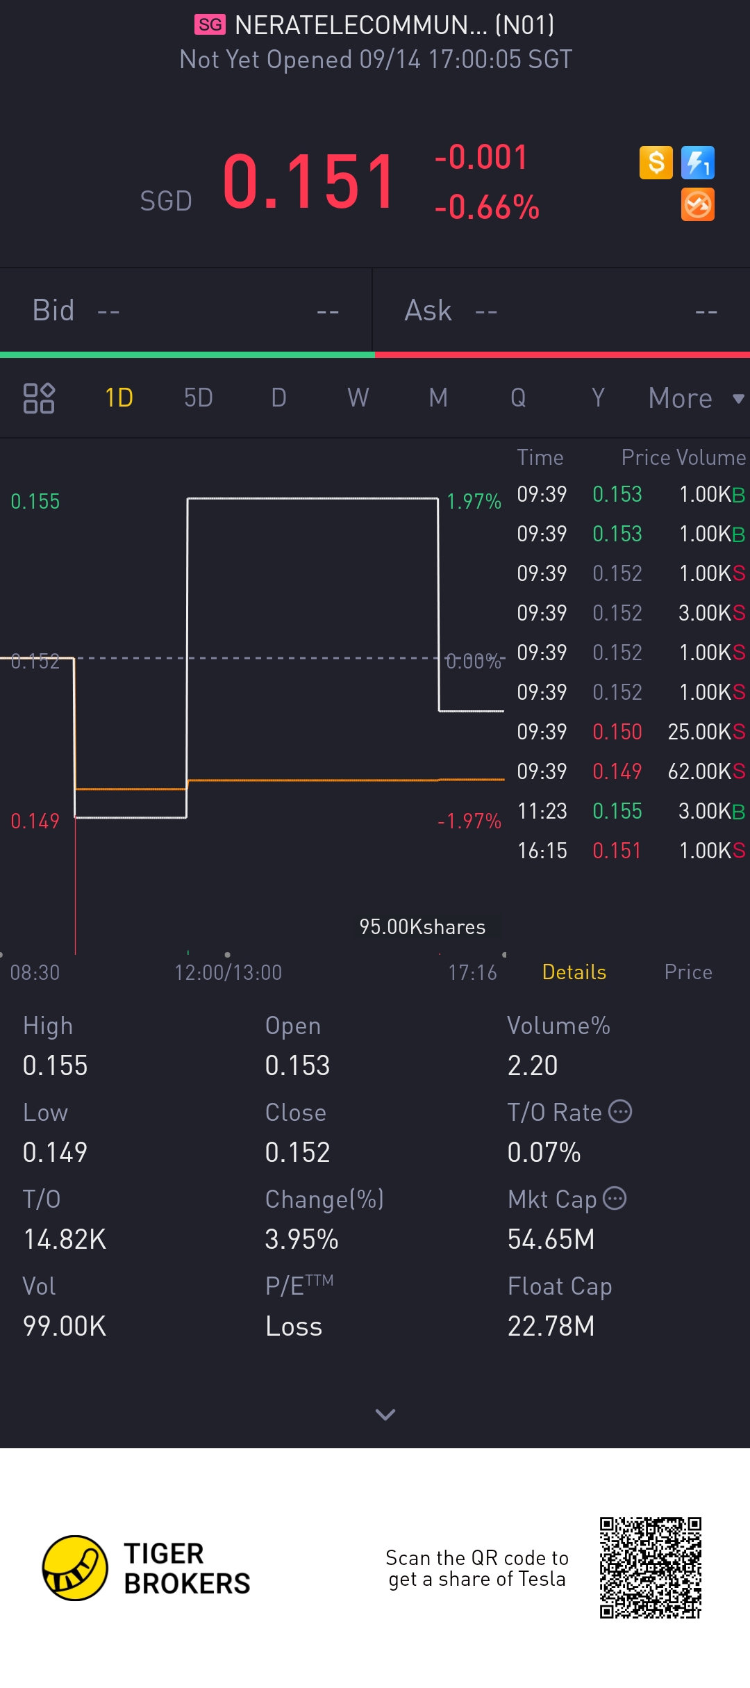Switch chart to 5D timeframe

tap(198, 398)
